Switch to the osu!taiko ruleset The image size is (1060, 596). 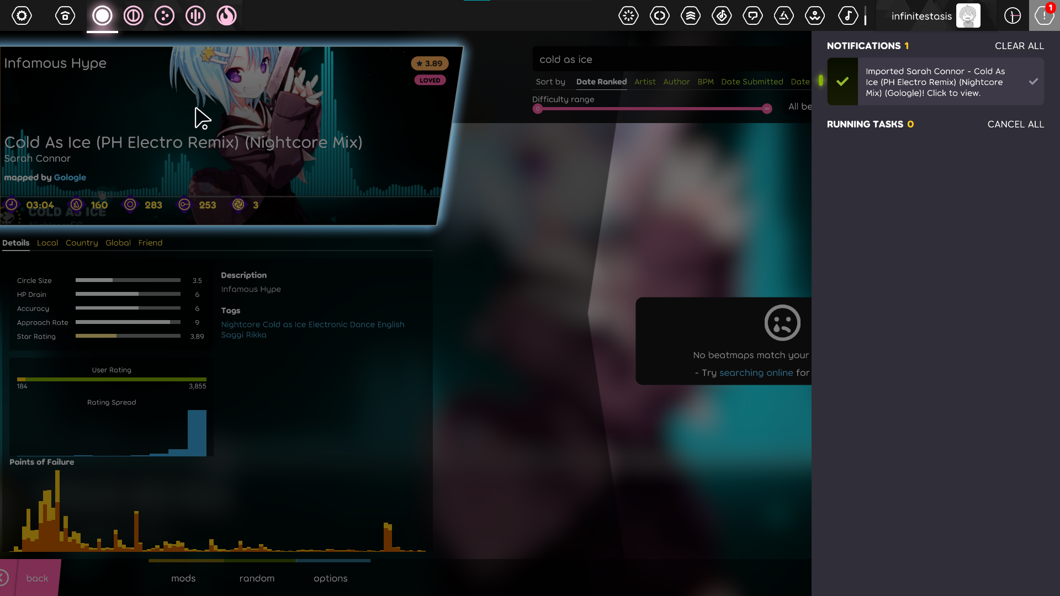pyautogui.click(x=133, y=15)
